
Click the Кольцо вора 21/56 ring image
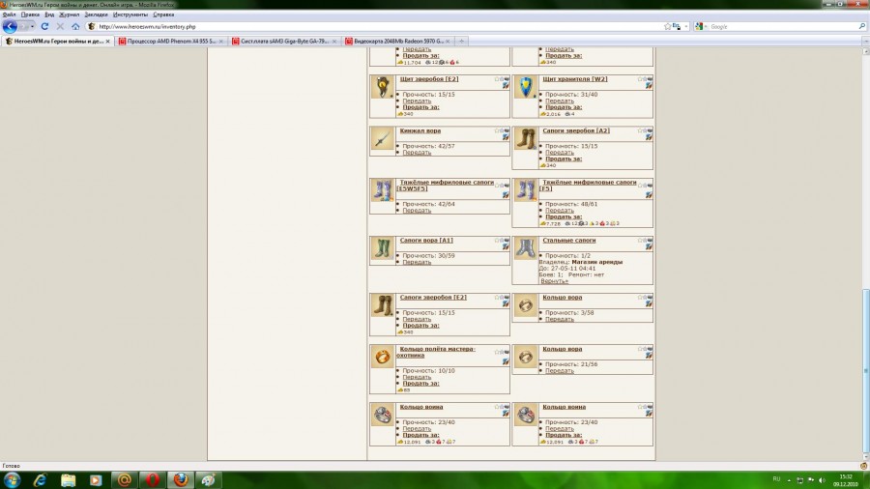point(526,357)
